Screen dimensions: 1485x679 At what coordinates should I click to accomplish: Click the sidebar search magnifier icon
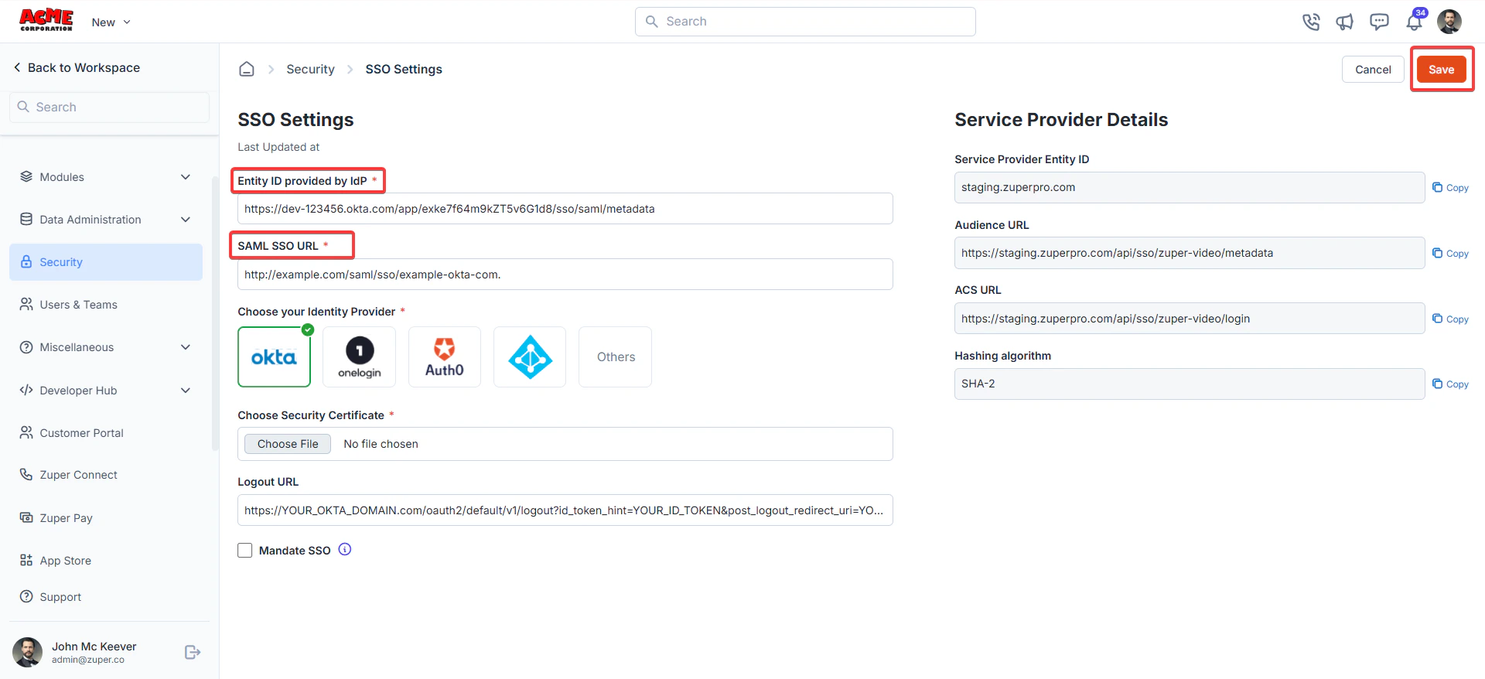point(23,107)
